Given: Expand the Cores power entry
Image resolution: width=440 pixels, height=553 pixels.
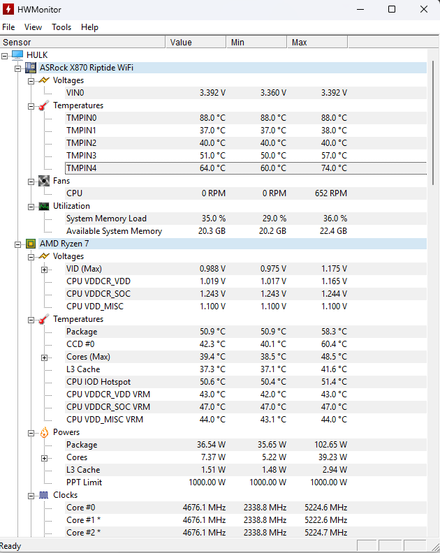Looking at the screenshot, I should tap(44, 457).
